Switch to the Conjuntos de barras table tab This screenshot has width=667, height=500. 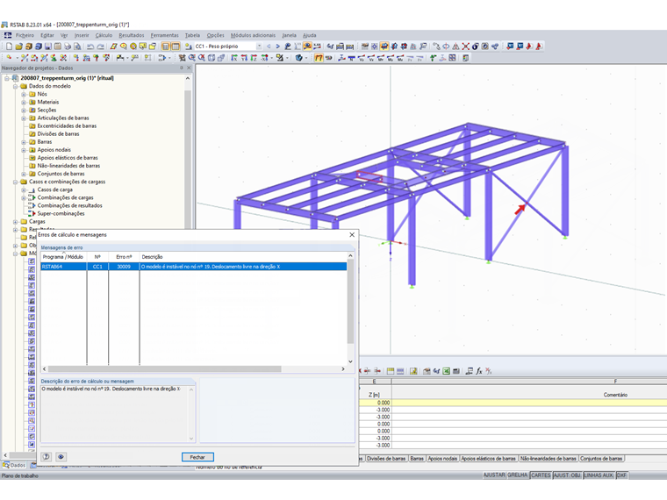point(601,459)
